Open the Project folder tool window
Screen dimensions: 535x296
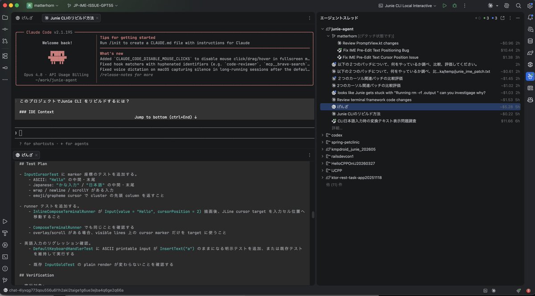pyautogui.click(x=5, y=17)
